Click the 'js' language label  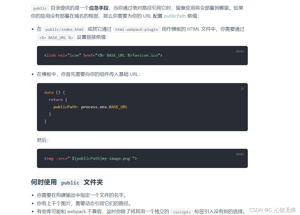coord(242,88)
